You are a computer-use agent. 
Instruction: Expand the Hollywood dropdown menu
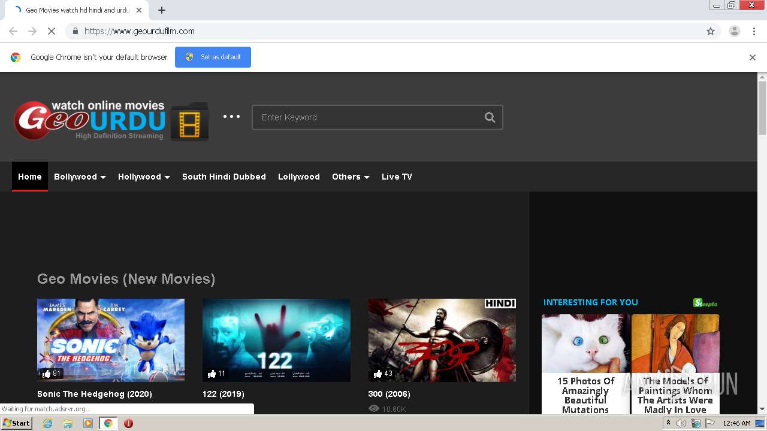click(x=144, y=177)
